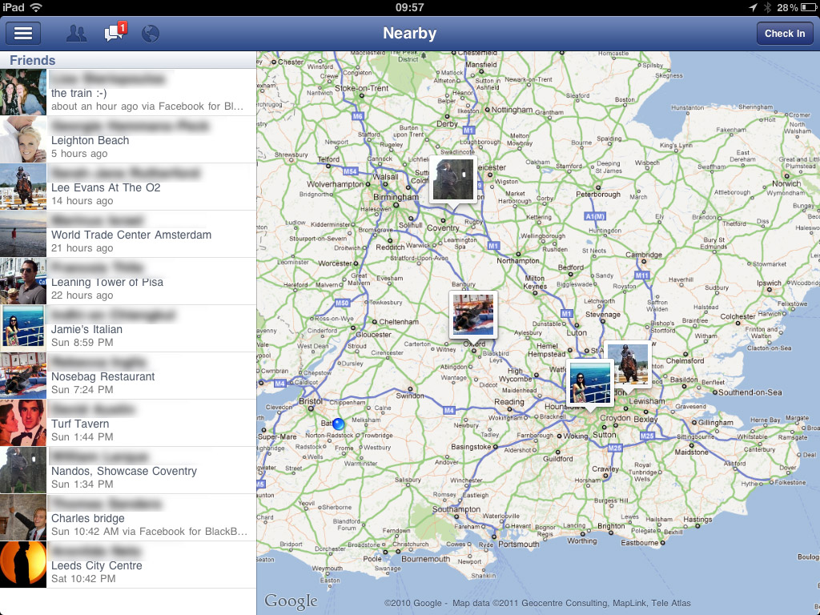Viewport: 820px width, 615px height.
Task: Tap the Reading label on the map
Action: [508, 402]
